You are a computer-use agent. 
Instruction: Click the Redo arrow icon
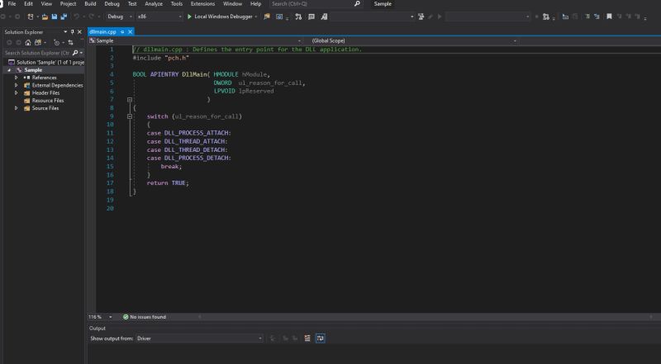coord(91,17)
